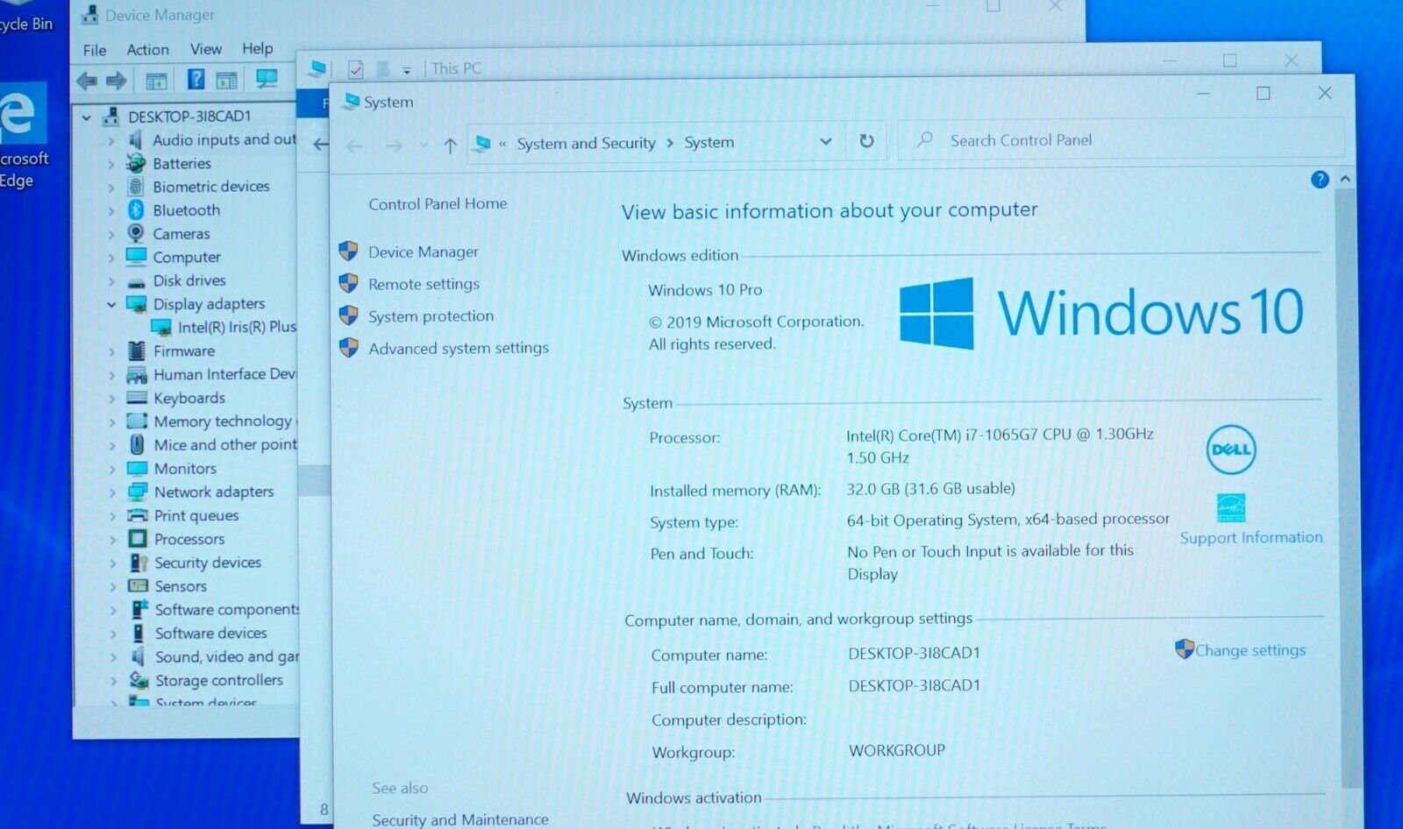
Task: Collapse the Display adapters tree node
Action: pos(111,305)
